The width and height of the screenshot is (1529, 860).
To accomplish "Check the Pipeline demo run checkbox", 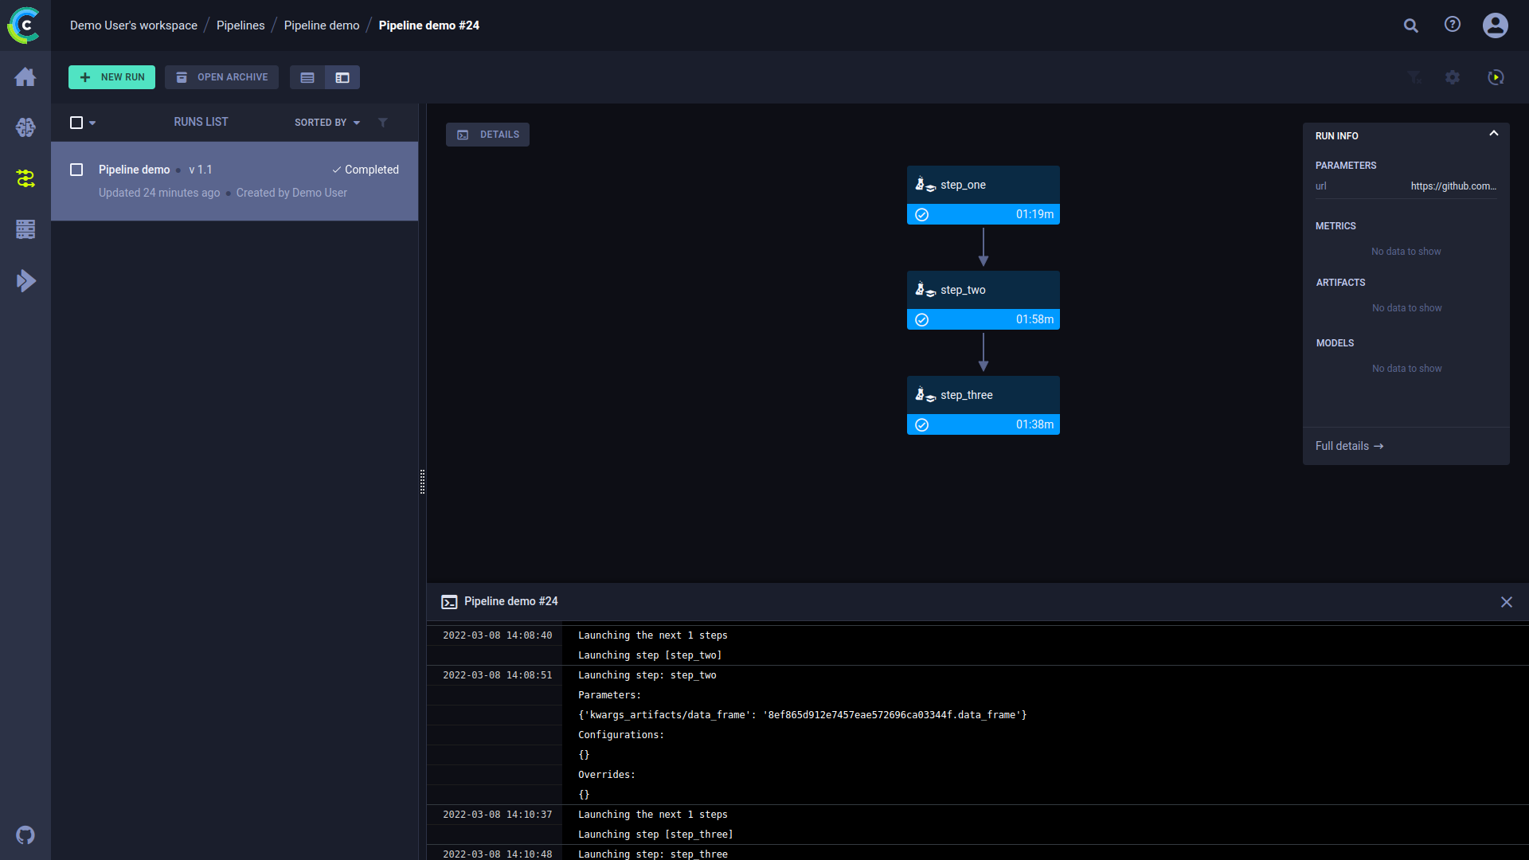I will pos(76,170).
